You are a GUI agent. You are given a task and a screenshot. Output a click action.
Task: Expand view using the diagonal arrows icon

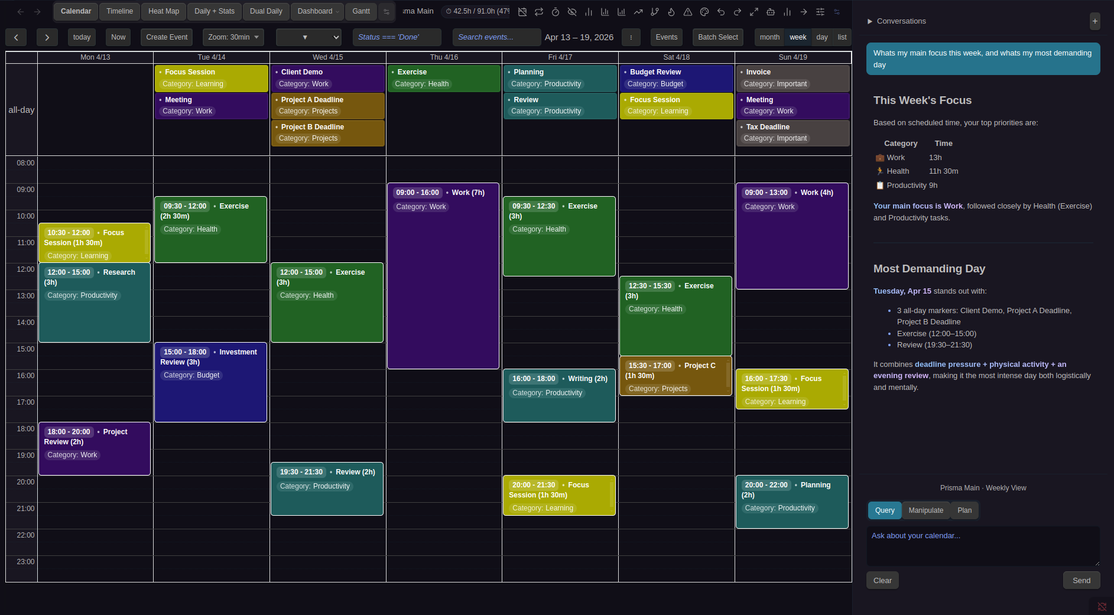755,12
